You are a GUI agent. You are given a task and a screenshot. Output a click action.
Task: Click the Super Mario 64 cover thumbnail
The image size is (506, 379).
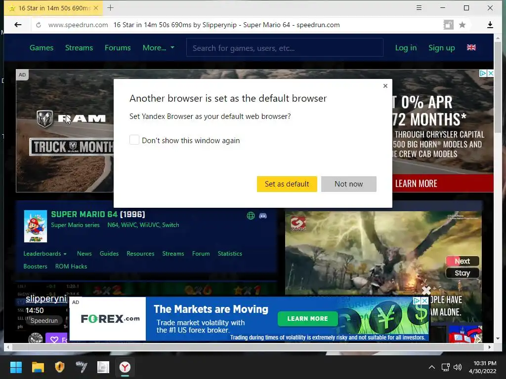[x=36, y=226]
